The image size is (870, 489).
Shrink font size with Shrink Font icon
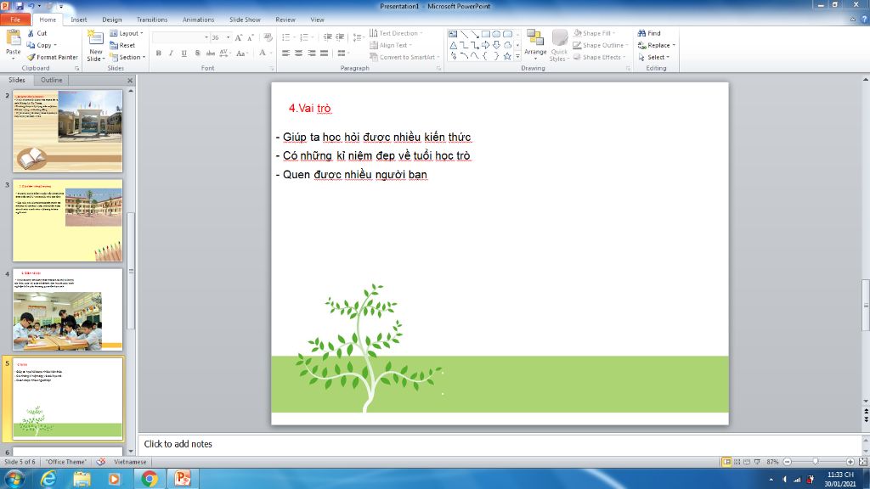[251, 37]
